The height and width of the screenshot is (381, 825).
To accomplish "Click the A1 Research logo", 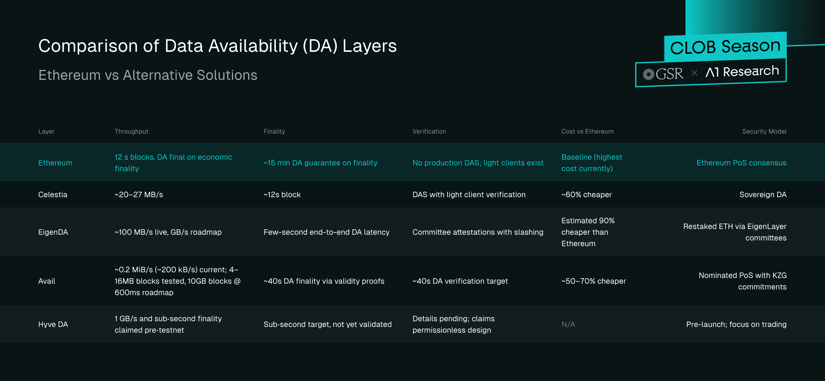I will tap(742, 71).
